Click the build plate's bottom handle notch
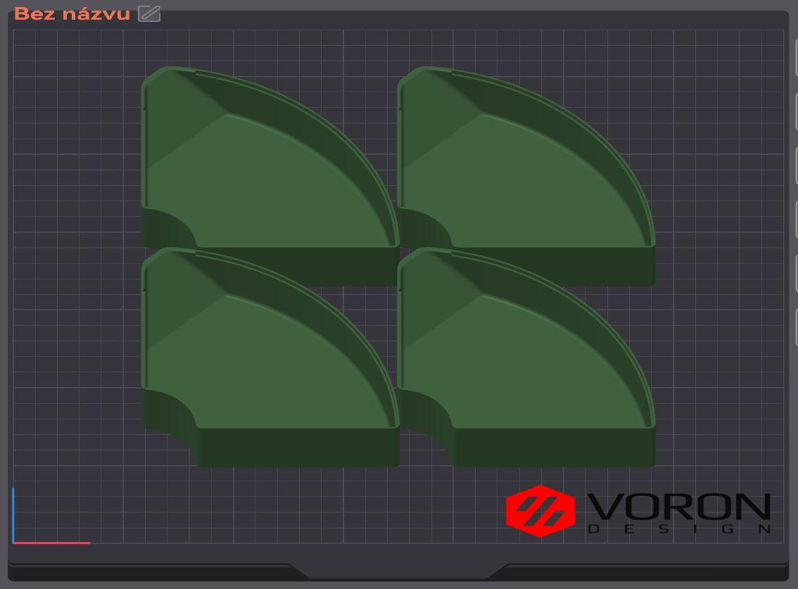Image resolution: width=798 pixels, height=589 pixels. click(398, 571)
